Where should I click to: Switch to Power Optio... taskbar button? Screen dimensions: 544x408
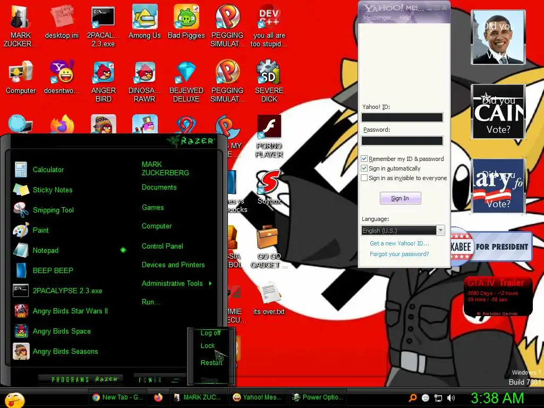[x=318, y=397]
